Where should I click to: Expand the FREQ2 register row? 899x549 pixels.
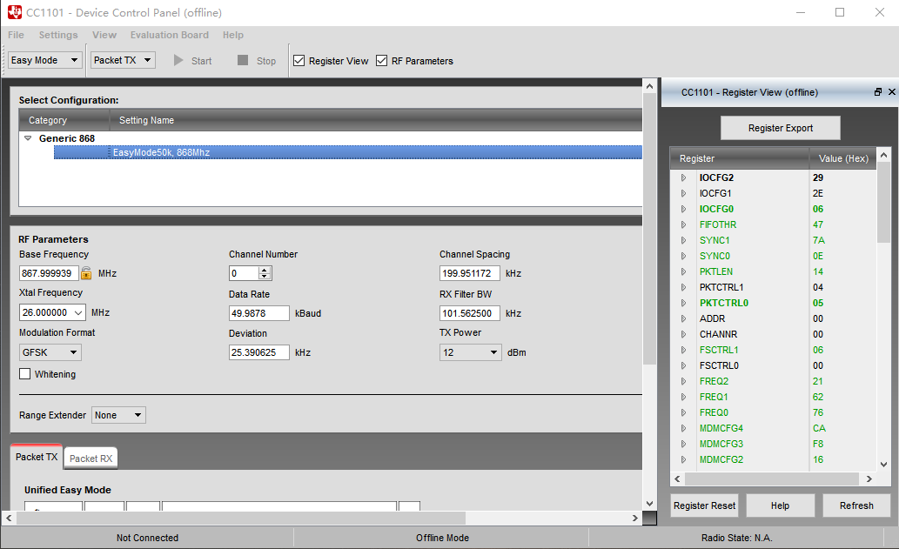point(683,381)
